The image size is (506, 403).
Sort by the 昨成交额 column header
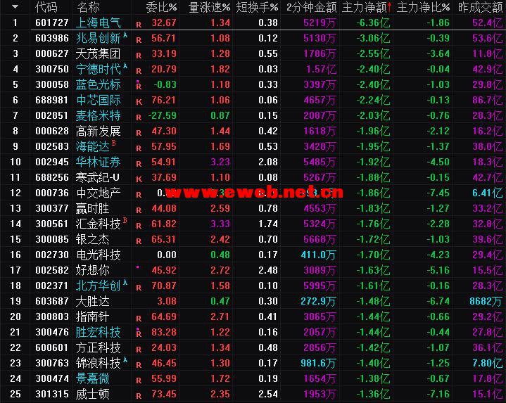(x=481, y=7)
